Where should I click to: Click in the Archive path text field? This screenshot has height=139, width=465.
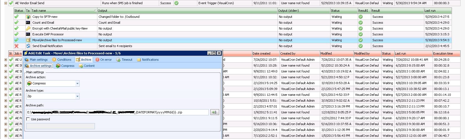117,112
